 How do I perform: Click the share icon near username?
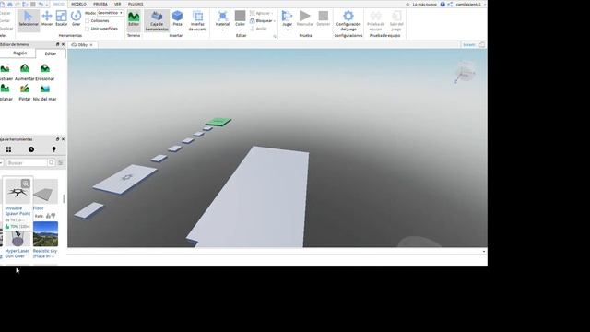(x=450, y=4)
